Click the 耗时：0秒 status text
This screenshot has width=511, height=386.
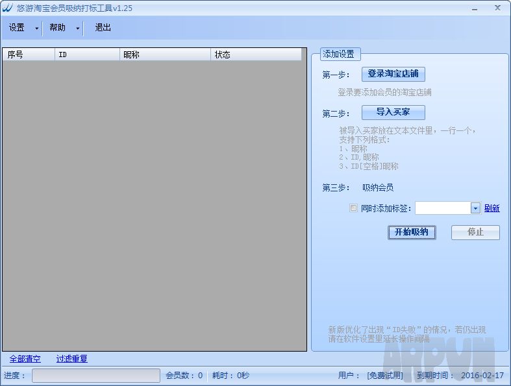[231, 376]
